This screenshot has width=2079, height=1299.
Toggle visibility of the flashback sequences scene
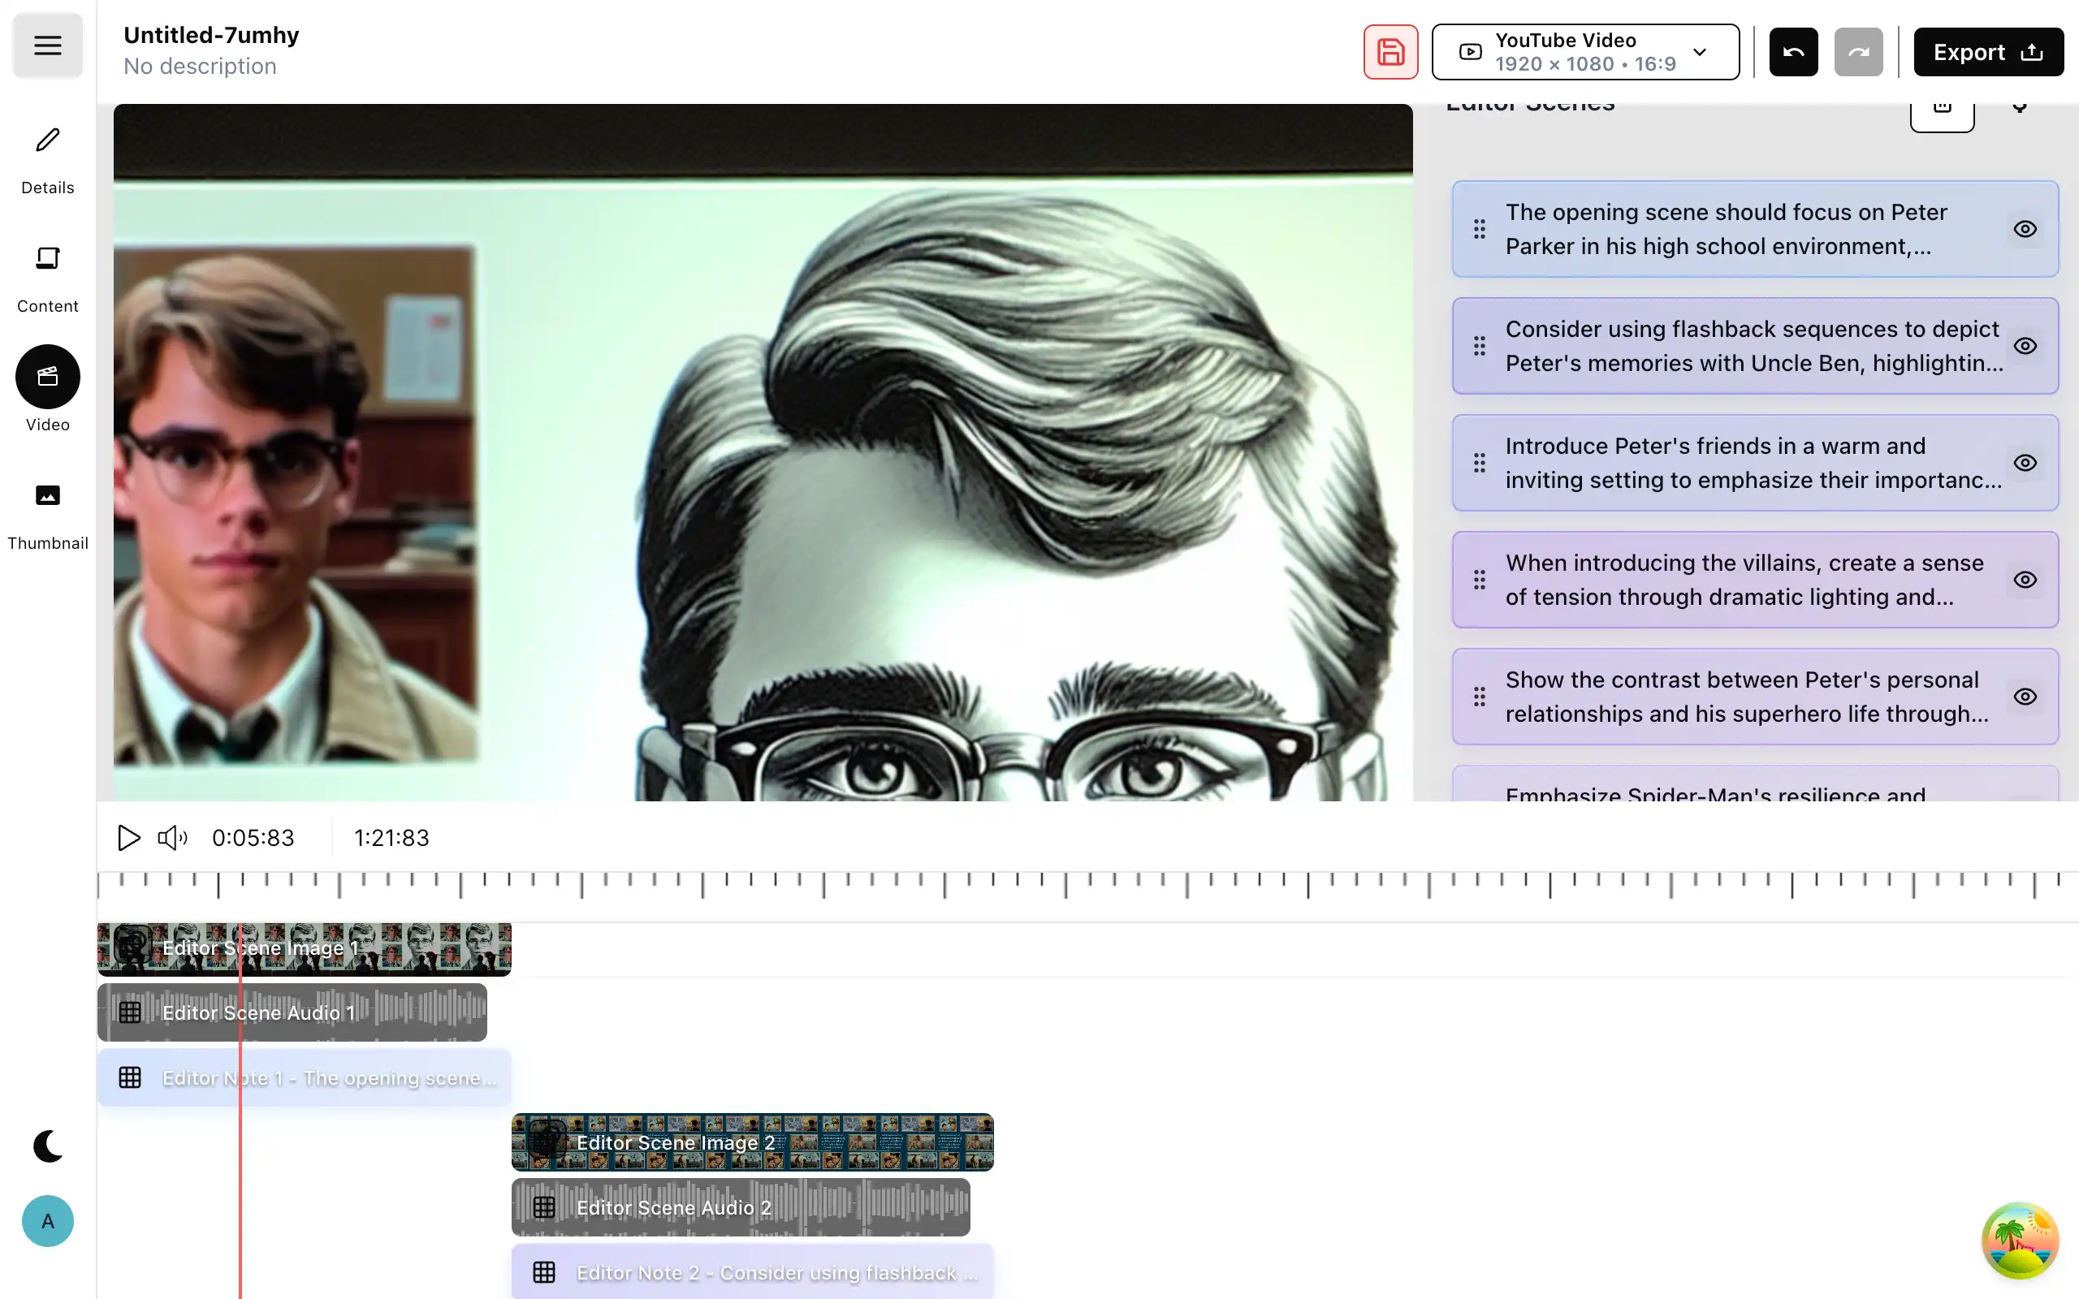pyautogui.click(x=2025, y=346)
